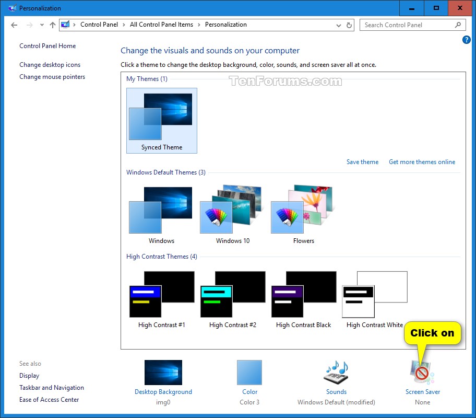
Task: Select Control Panel in the breadcrumb bar
Action: tap(99, 25)
